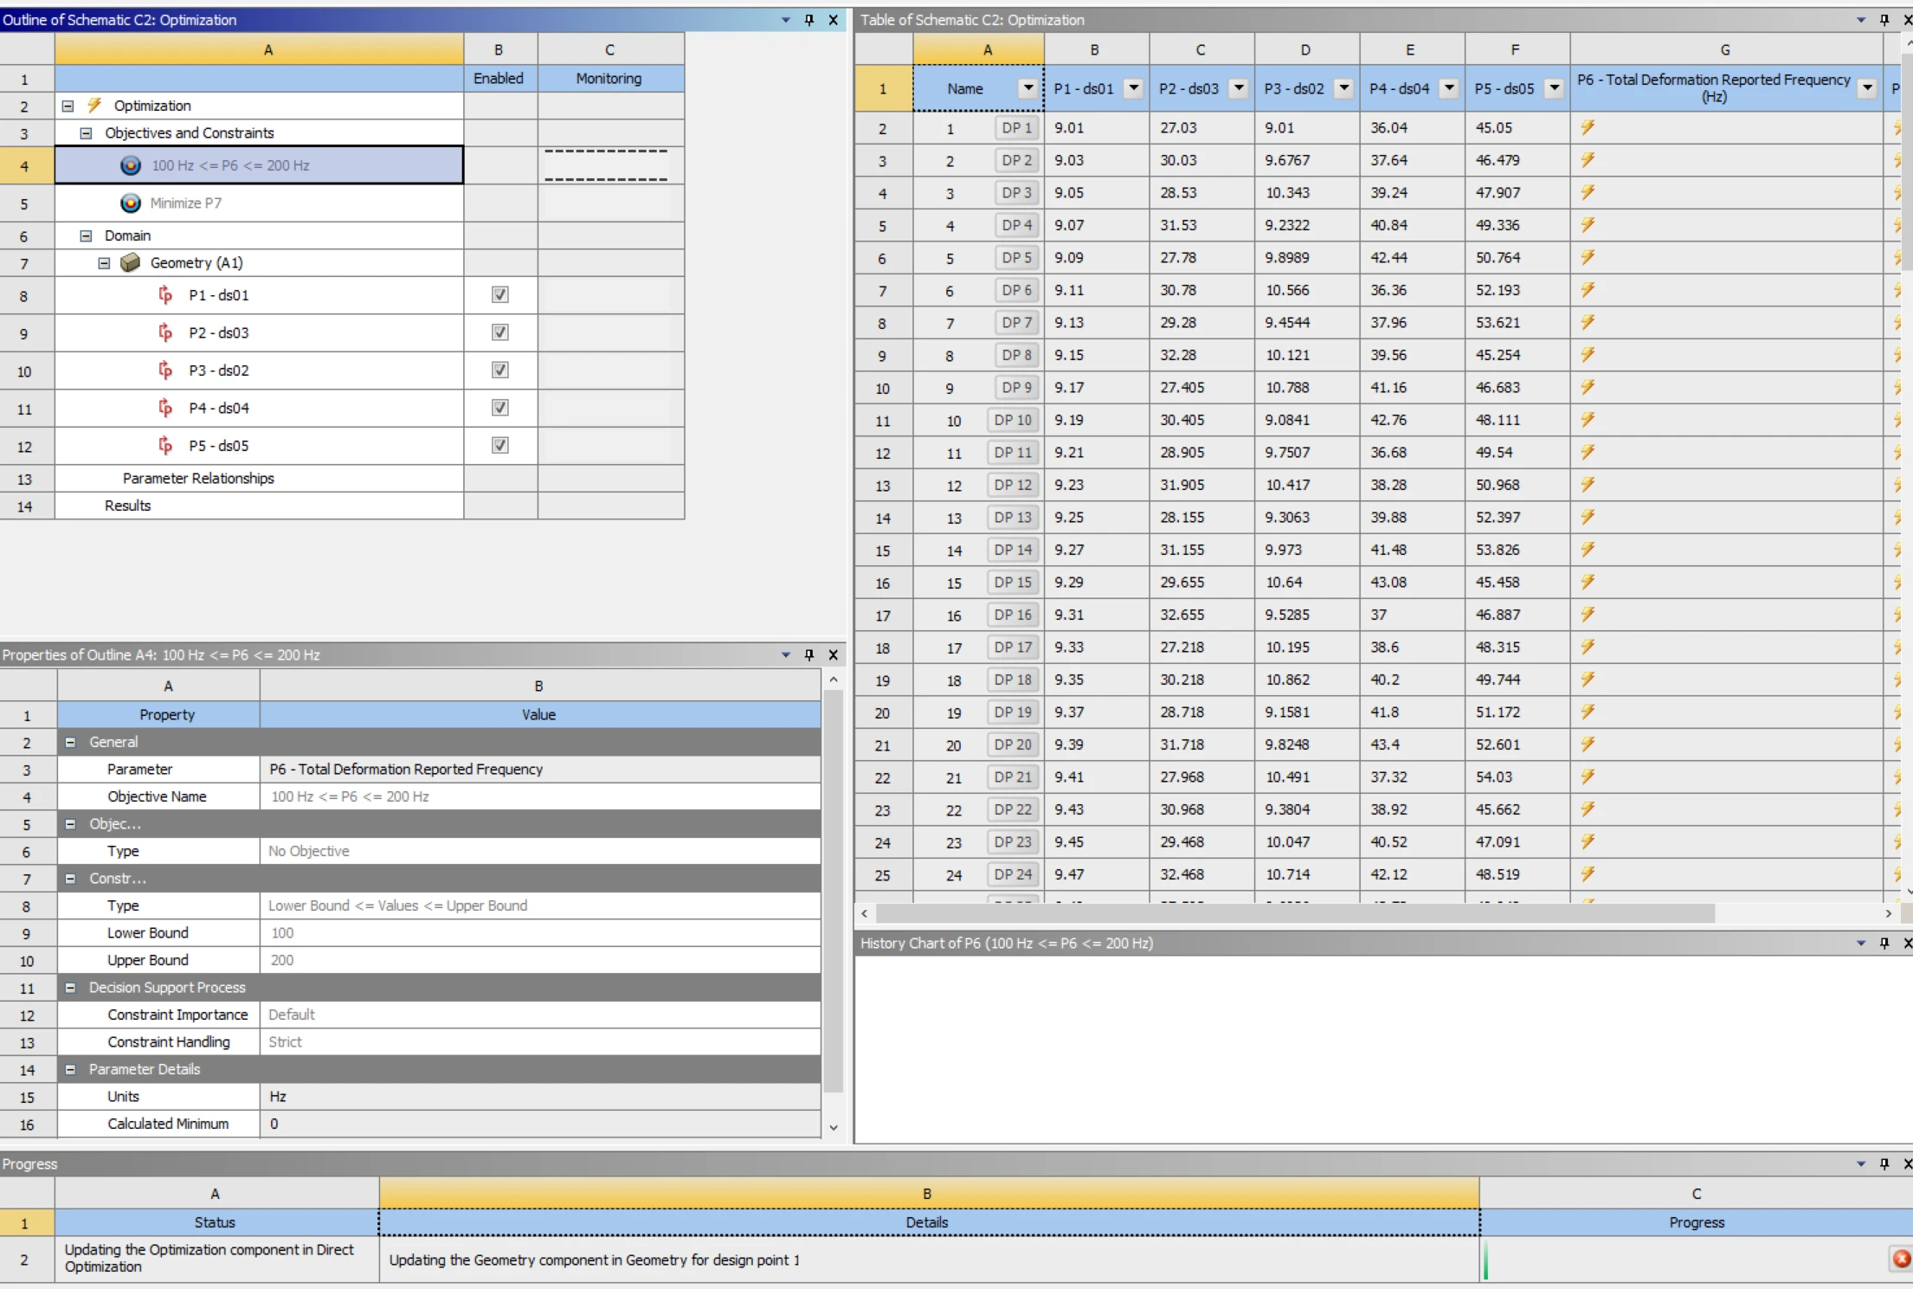This screenshot has width=1913, height=1289.
Task: Open the Outline panel options dropdown arrow
Action: tap(785, 19)
